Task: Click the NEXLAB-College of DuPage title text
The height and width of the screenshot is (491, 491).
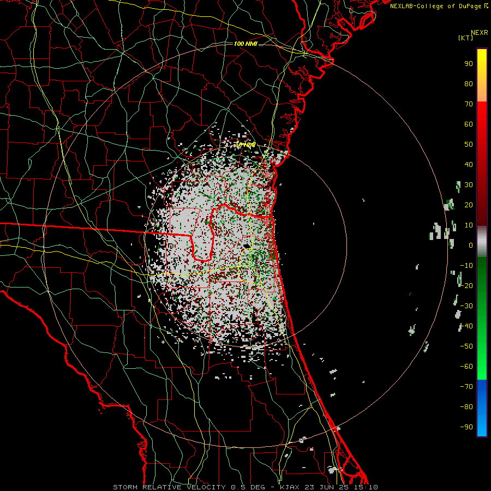Action: coord(439,6)
